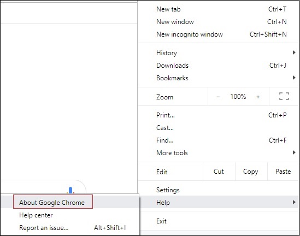The image size is (300, 236).
Task: Expand the More tools submenu
Action: coord(218,153)
